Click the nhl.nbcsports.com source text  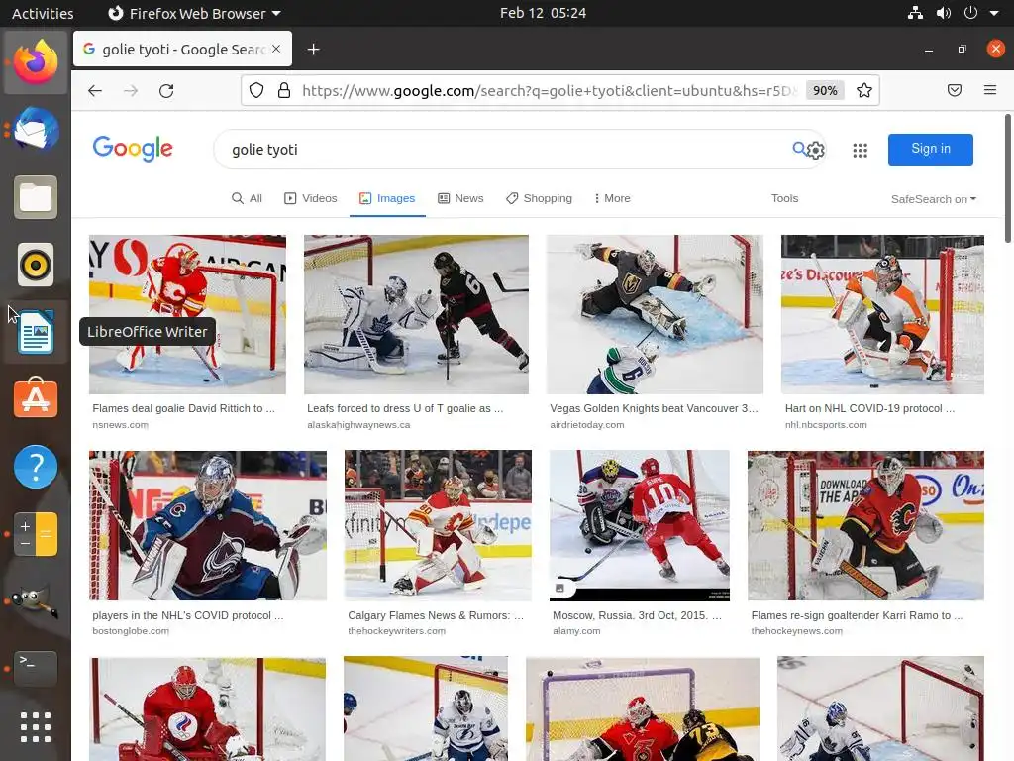[826, 425]
